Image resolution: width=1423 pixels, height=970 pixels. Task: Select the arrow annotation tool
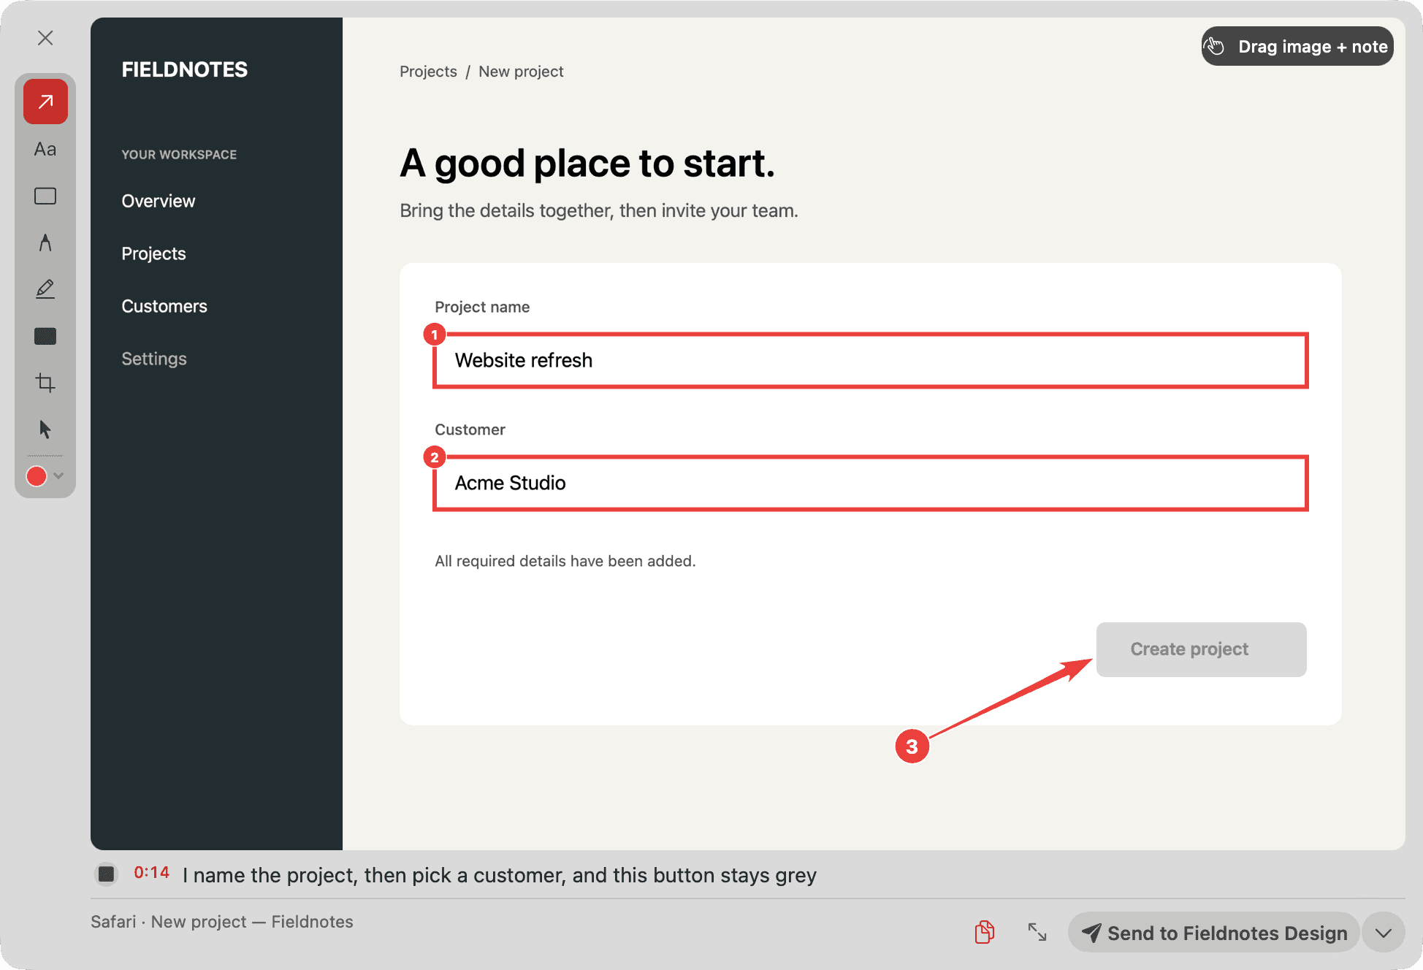[45, 102]
